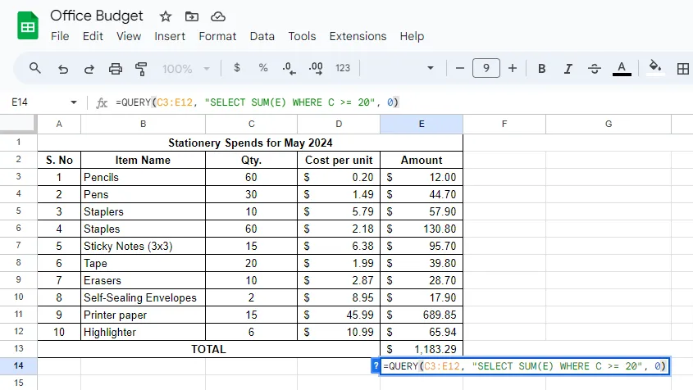Activate the paint format tool
The image size is (693, 390).
click(x=141, y=69)
